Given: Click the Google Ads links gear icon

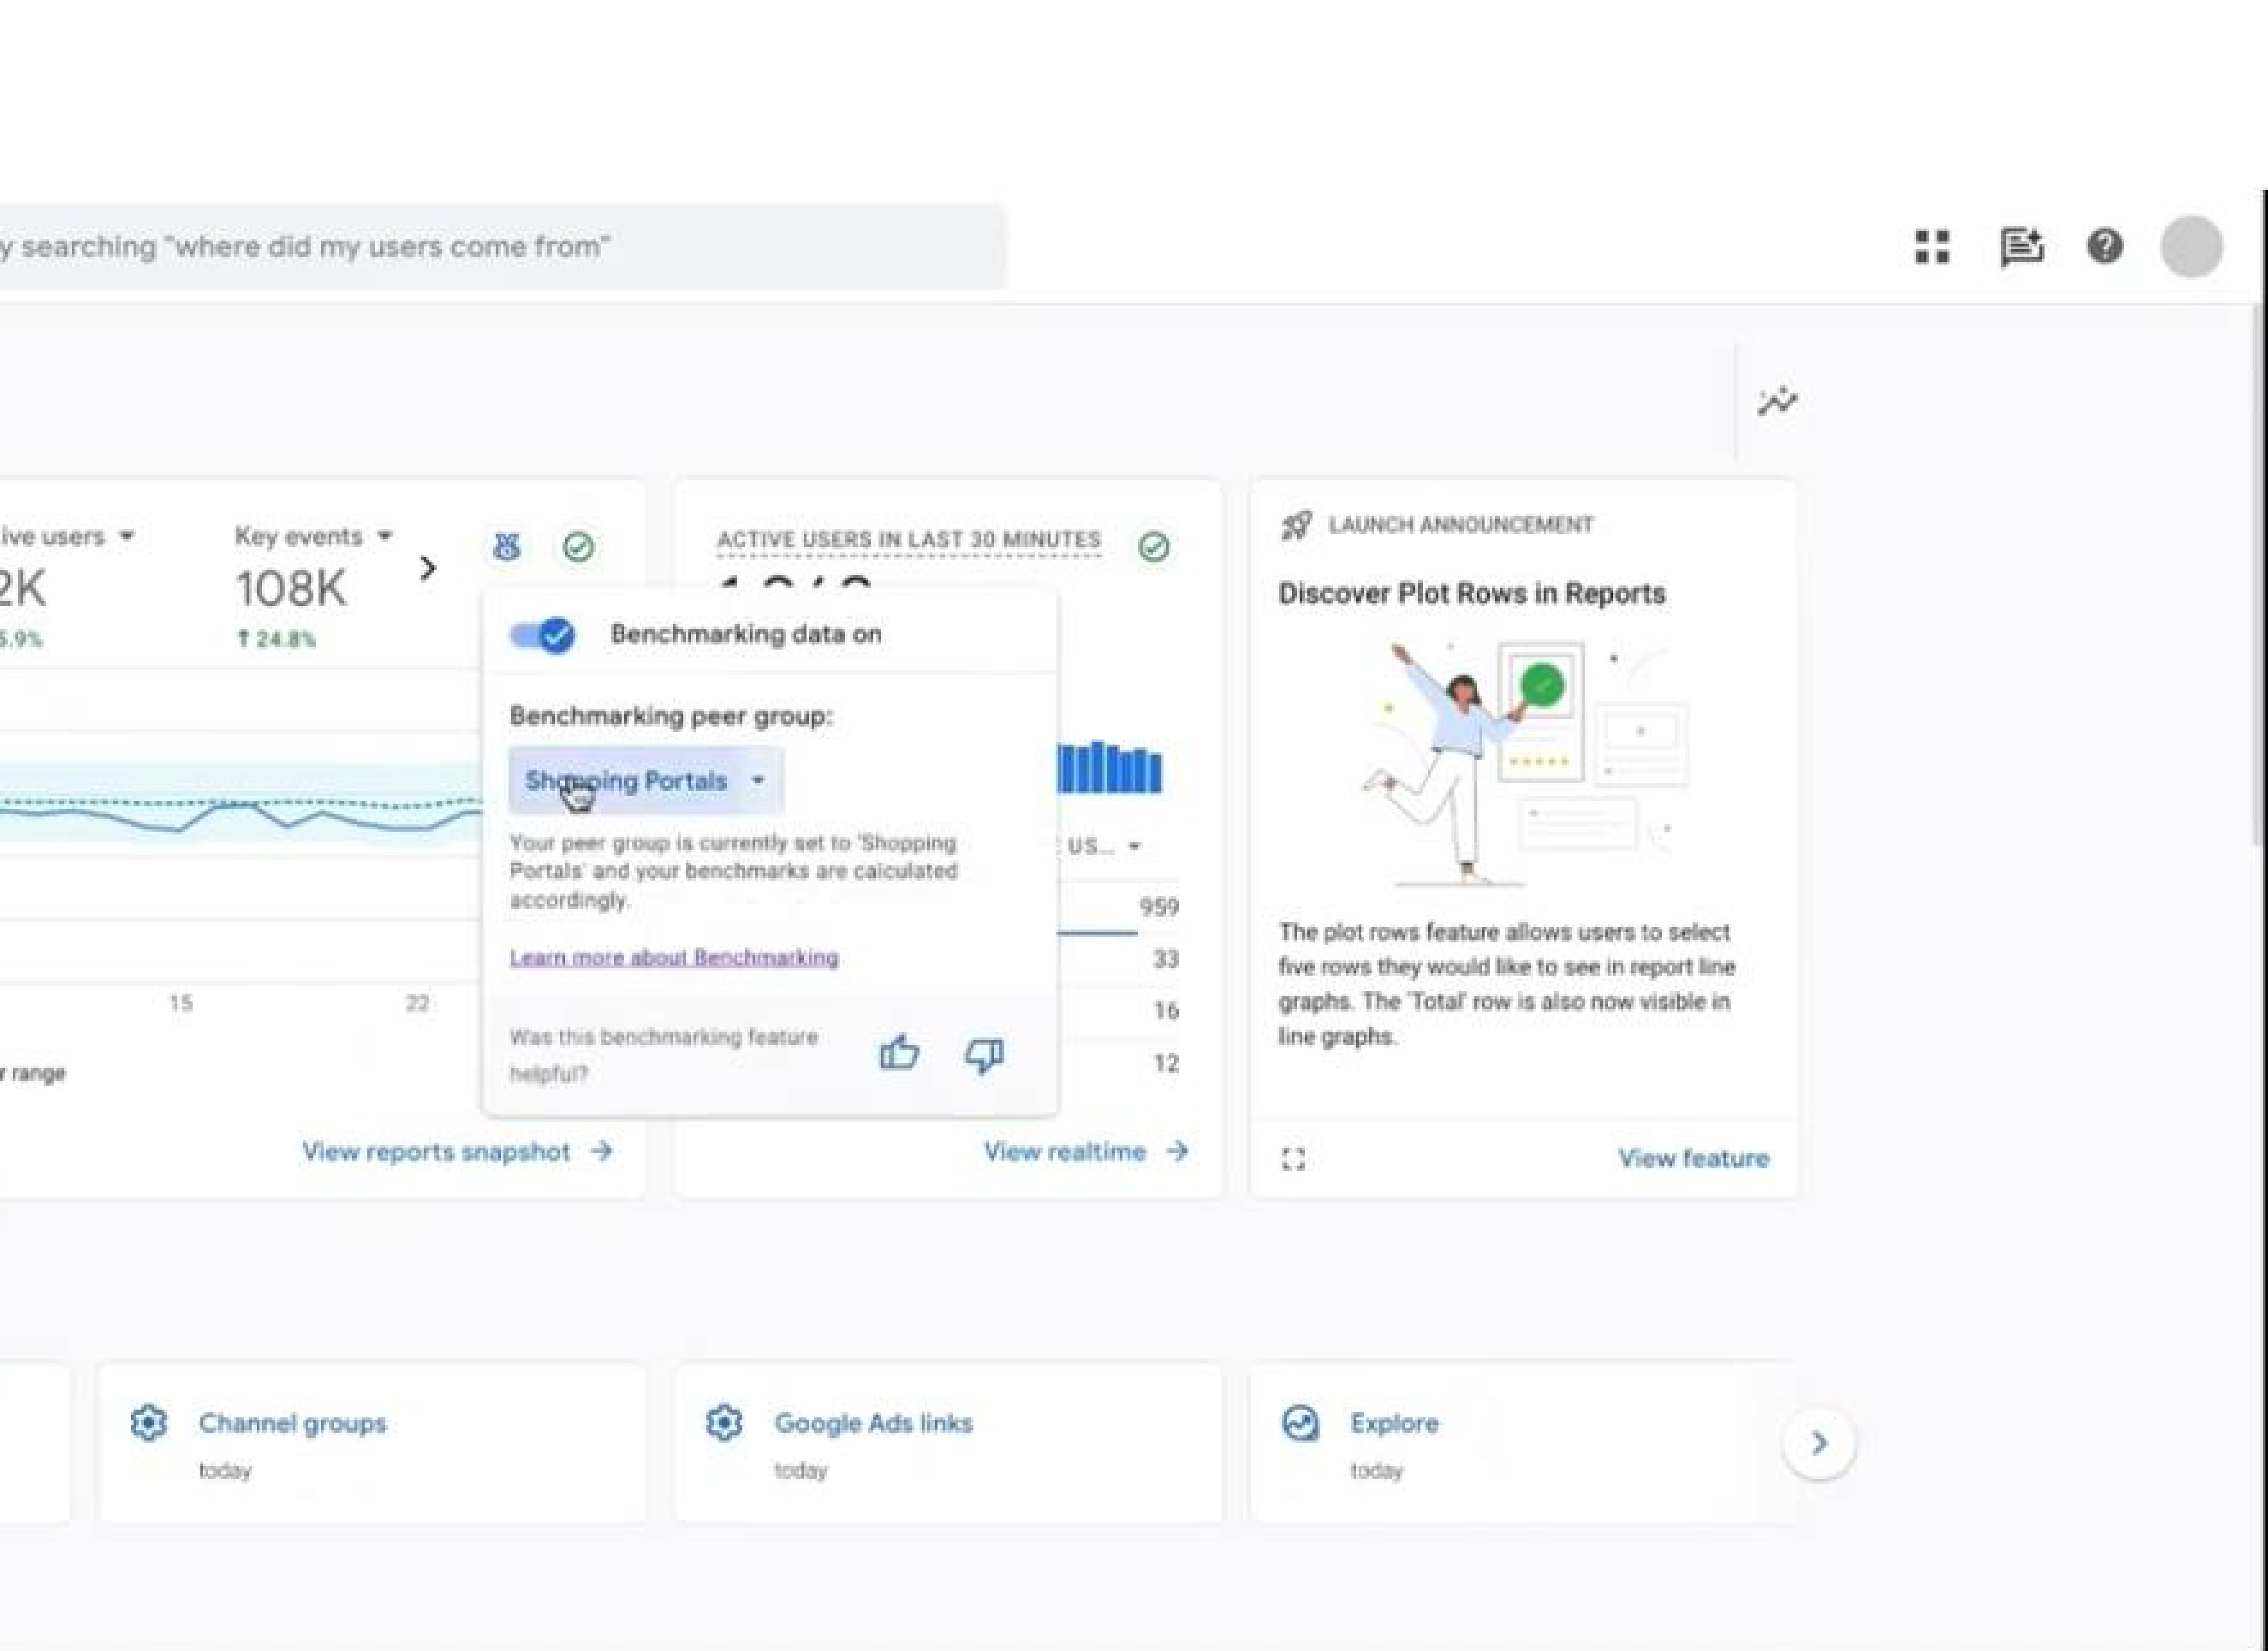Looking at the screenshot, I should click(x=724, y=1422).
